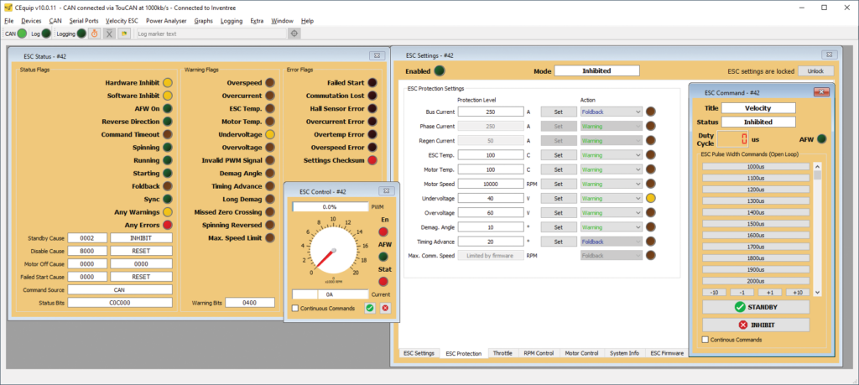This screenshot has width=859, height=385.
Task: Switch to the System Info tab
Action: [624, 353]
